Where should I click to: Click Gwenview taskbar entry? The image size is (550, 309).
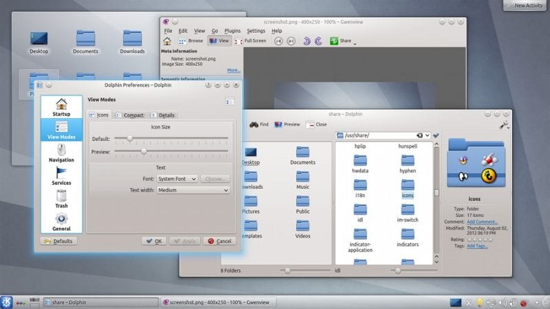(218, 302)
